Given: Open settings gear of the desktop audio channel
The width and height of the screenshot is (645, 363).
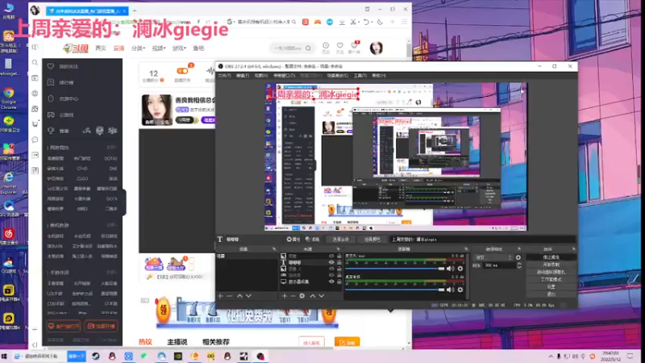Looking at the screenshot, I should (460, 290).
